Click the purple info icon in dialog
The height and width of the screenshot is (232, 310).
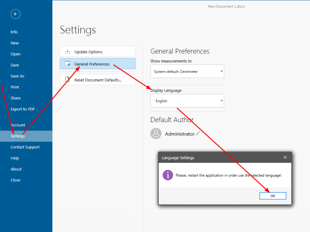point(168,175)
